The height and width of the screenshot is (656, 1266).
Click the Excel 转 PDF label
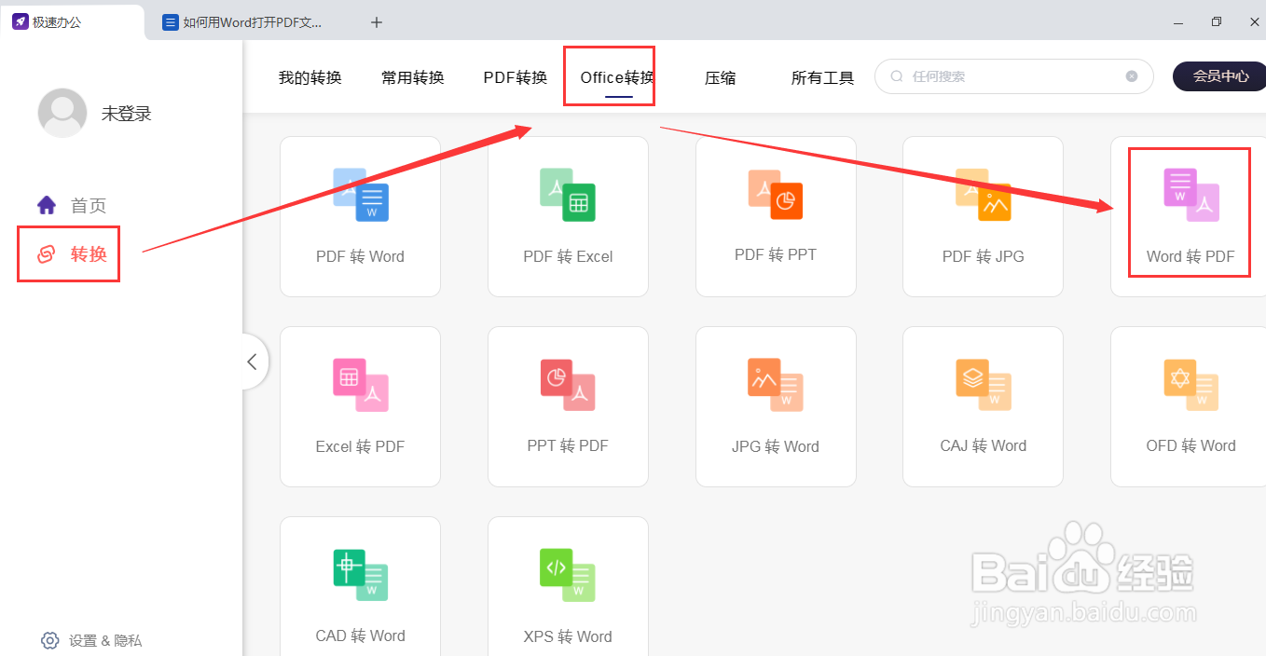pyautogui.click(x=361, y=446)
